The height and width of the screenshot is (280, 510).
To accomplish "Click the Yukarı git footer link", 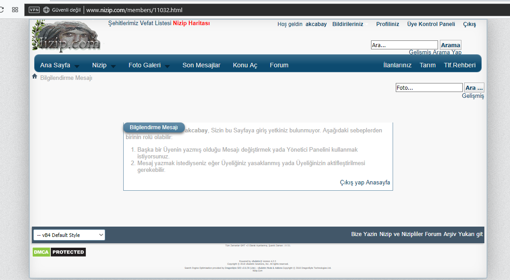I will (470, 234).
